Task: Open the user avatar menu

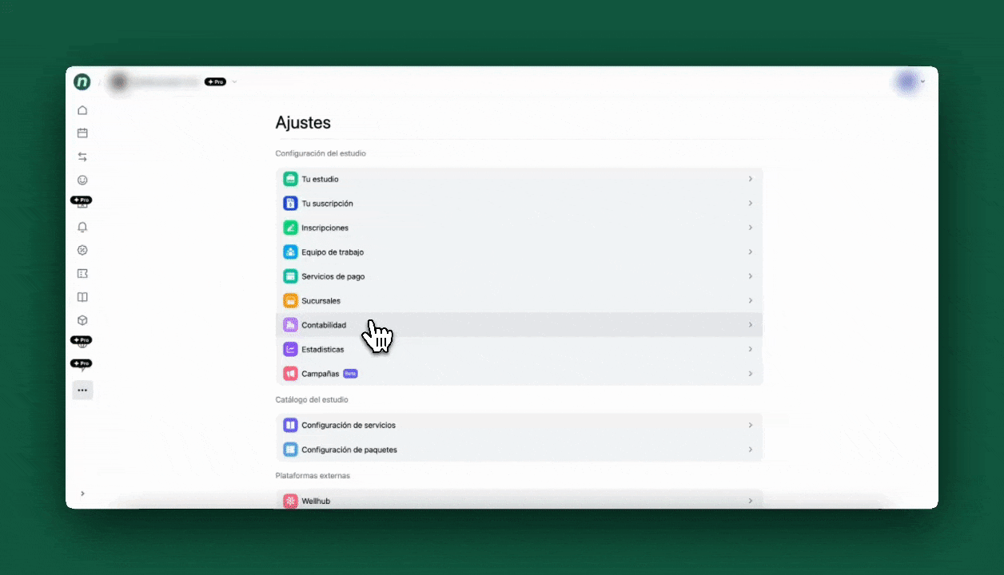Action: [x=908, y=81]
